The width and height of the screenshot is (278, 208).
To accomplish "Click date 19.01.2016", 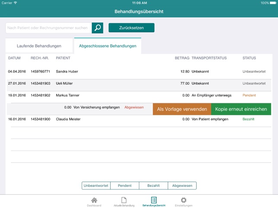I will pos(17,95).
